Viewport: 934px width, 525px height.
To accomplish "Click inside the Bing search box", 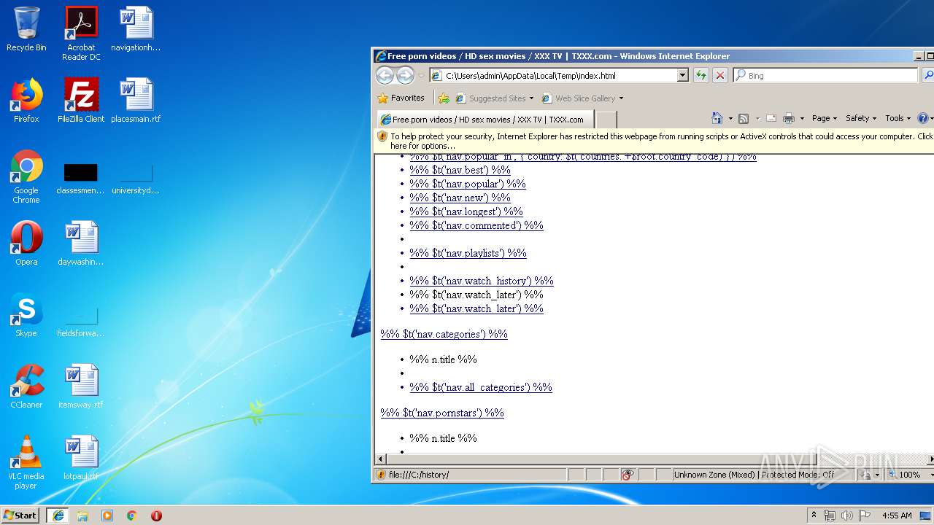I will tap(825, 75).
